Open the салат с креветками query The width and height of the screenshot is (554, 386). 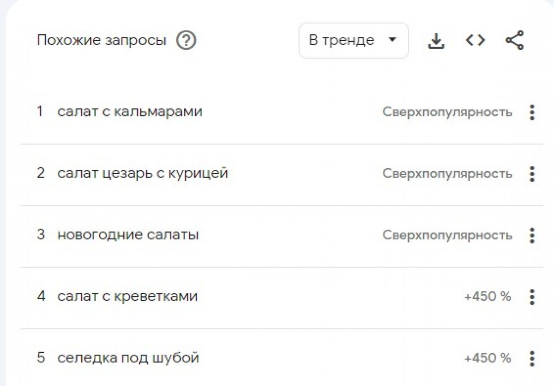[x=127, y=296]
